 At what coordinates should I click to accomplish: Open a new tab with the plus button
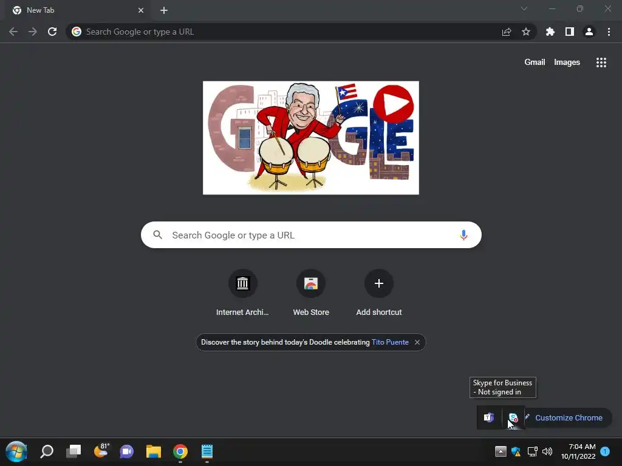[x=164, y=10]
